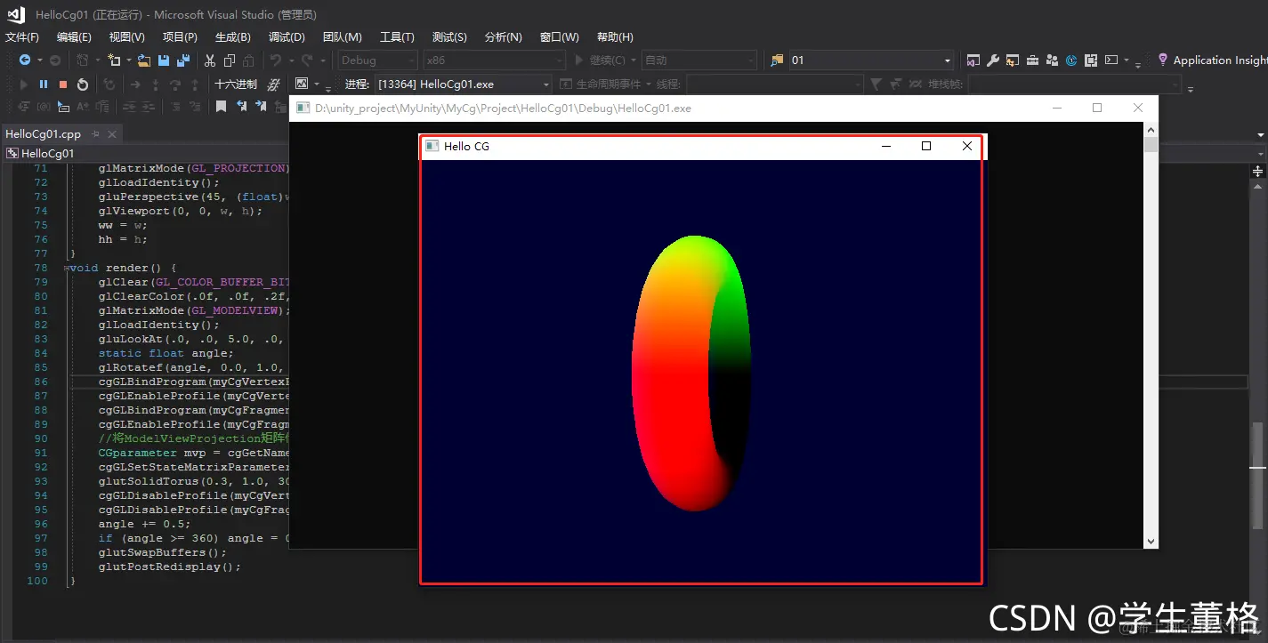Open the 帮助(H) menu
Screen dimensions: 1268x643
615,37
